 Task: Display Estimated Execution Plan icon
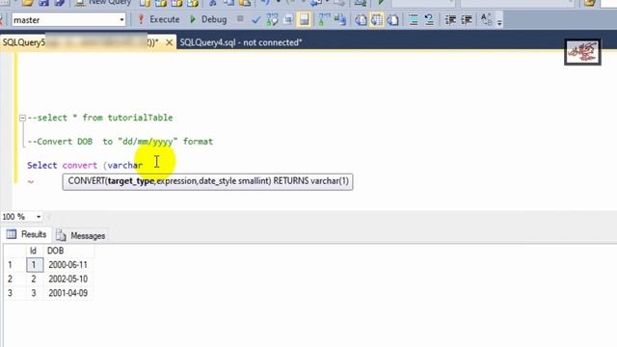pos(272,19)
